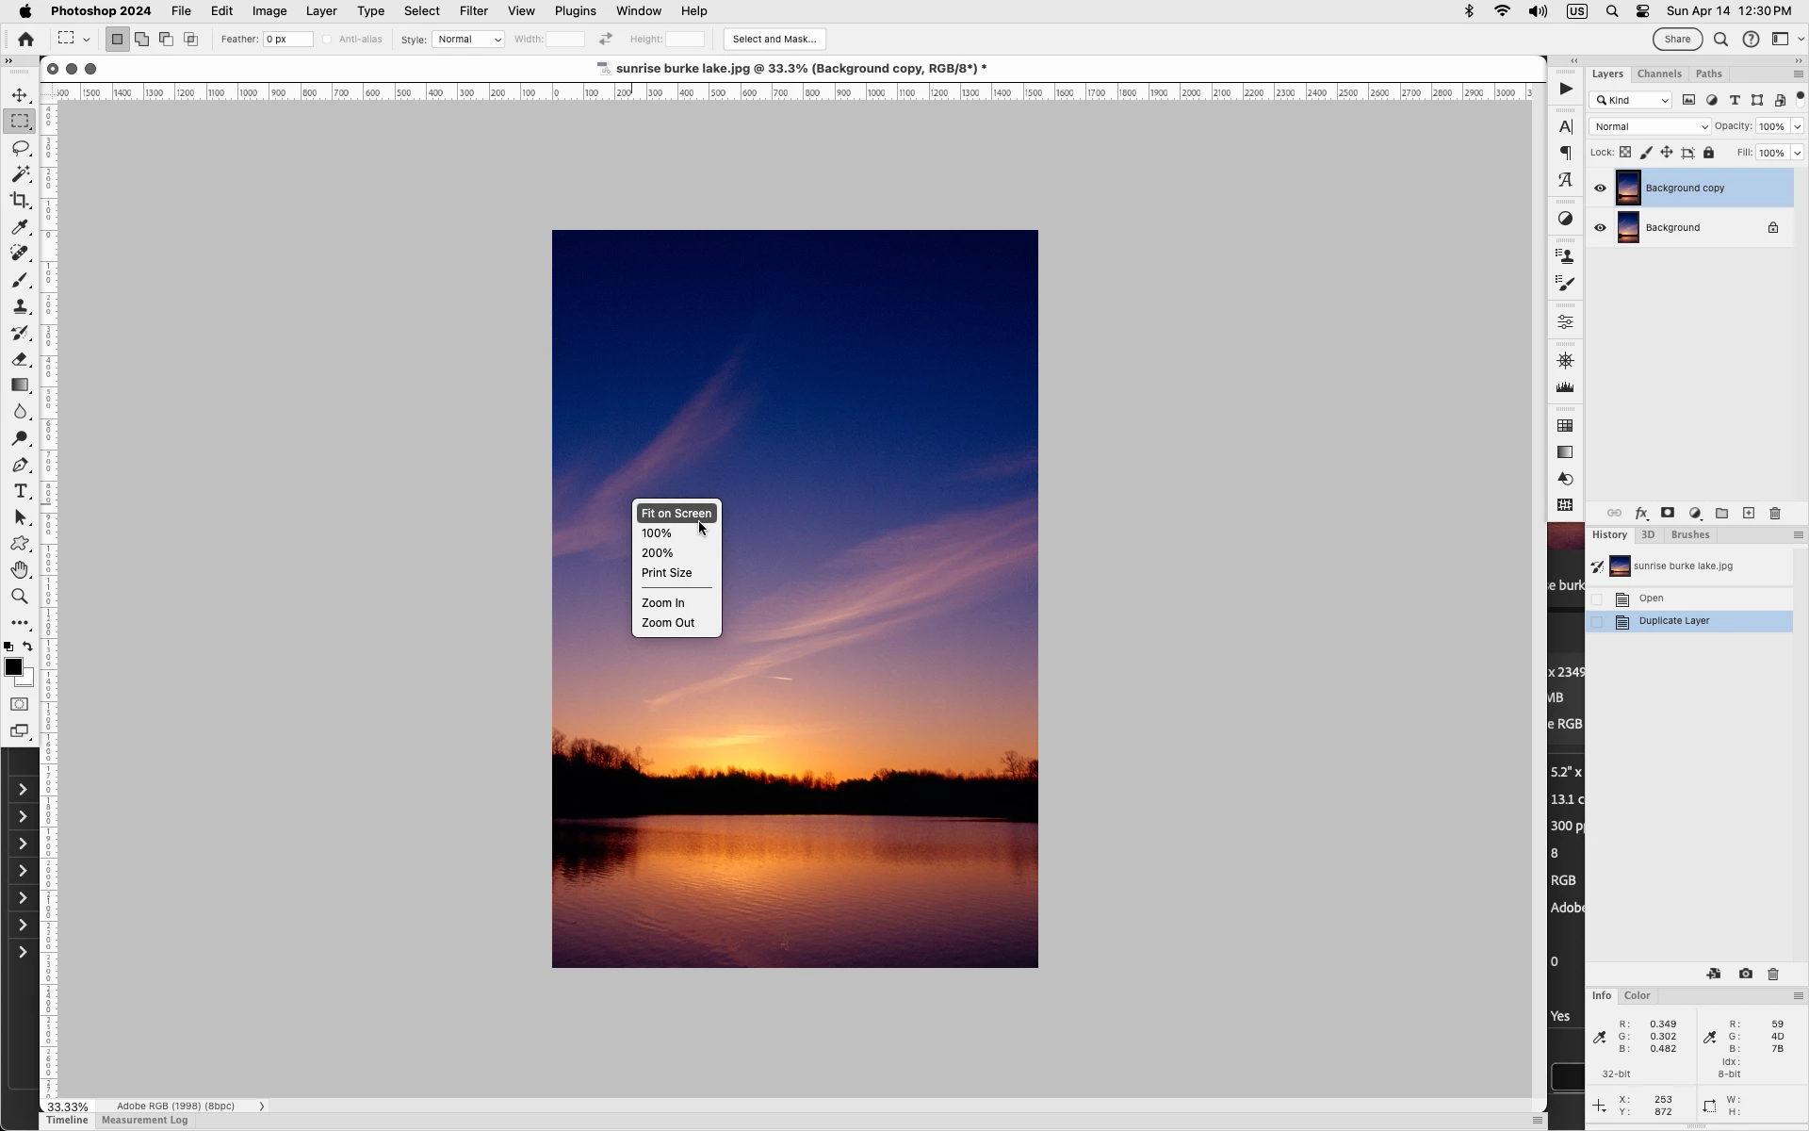1809x1131 pixels.
Task: Click the Select and Mask button
Action: [x=774, y=40]
